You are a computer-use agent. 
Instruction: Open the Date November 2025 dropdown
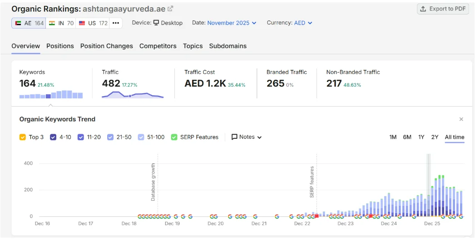click(232, 23)
